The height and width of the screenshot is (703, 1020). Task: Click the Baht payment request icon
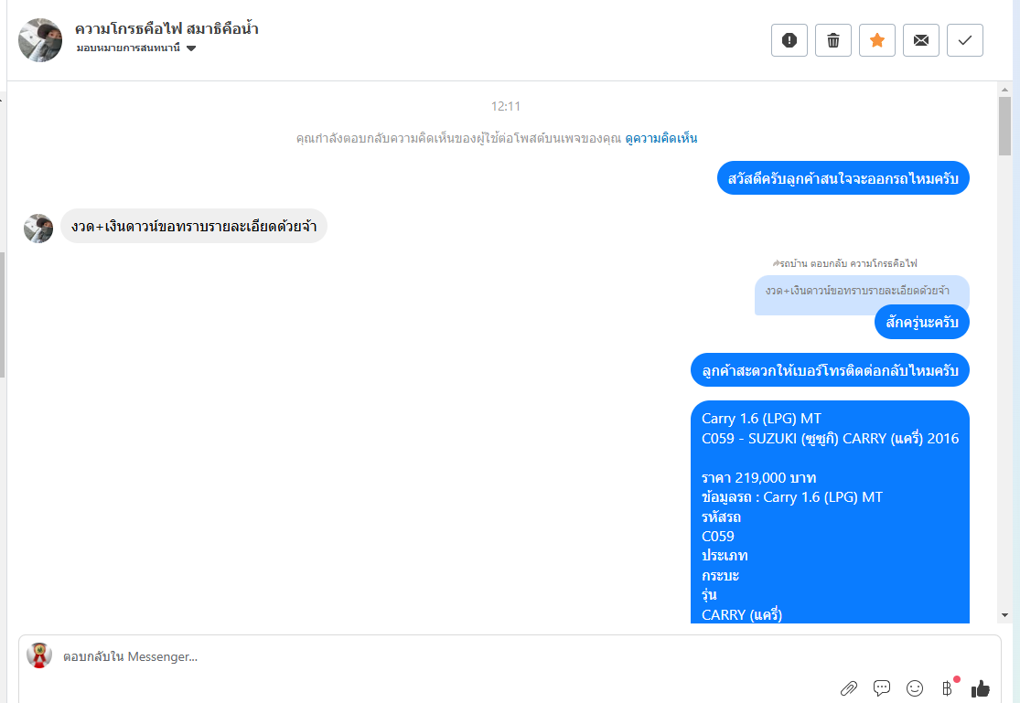click(x=948, y=688)
